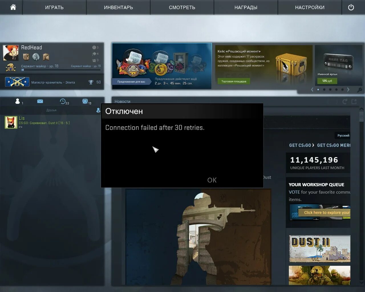Click Предложения для вас button

[x=131, y=82]
